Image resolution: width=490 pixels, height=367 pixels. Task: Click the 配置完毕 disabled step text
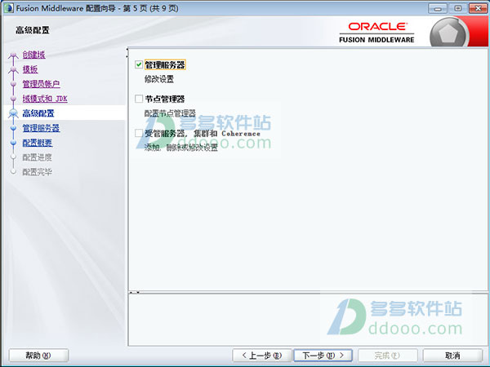37,171
